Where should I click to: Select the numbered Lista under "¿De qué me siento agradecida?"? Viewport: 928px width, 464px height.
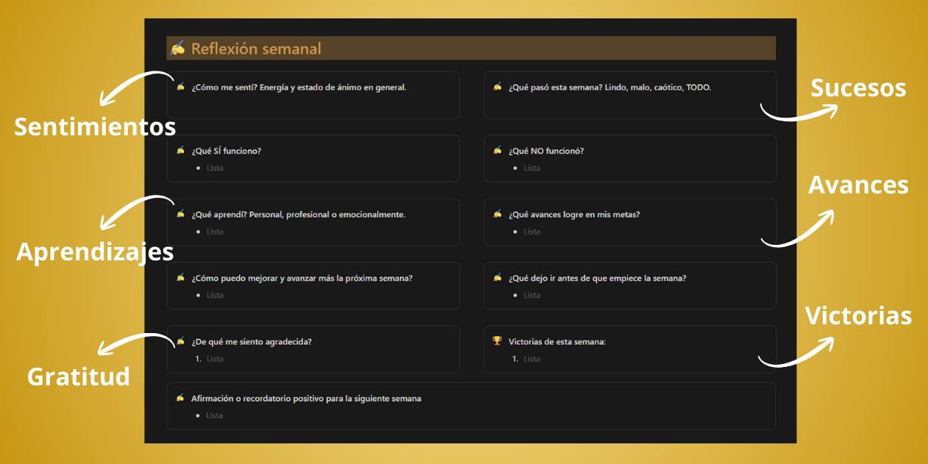pyautogui.click(x=215, y=359)
